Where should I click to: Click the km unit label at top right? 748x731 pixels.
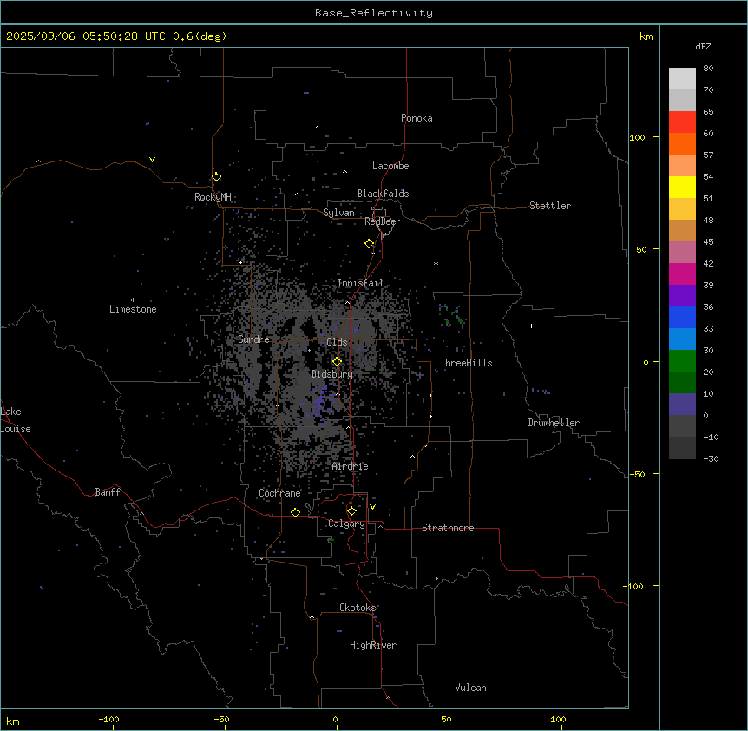[x=646, y=36]
